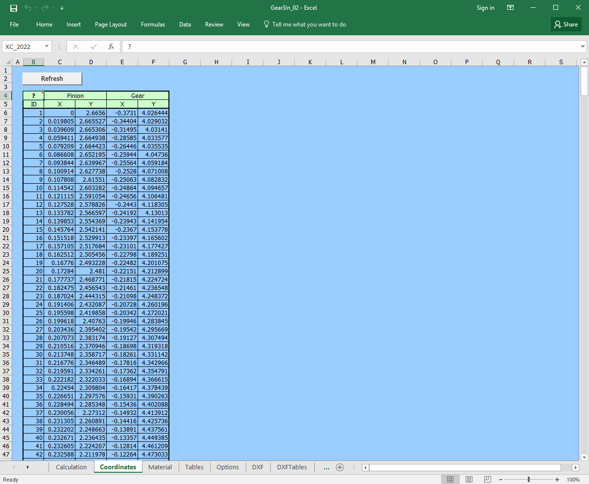
Task: Switch to the Insert ribbon tab
Action: pyautogui.click(x=74, y=24)
